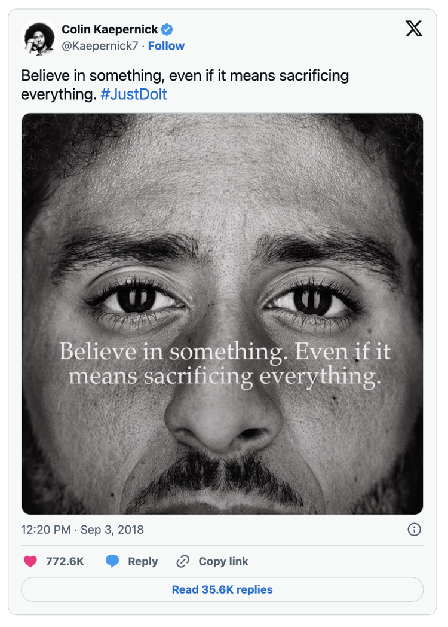The width and height of the screenshot is (448, 627).
Task: Click the image caption text overlay
Action: (225, 364)
